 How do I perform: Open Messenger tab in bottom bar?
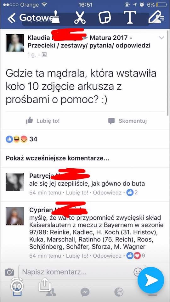(85, 292)
